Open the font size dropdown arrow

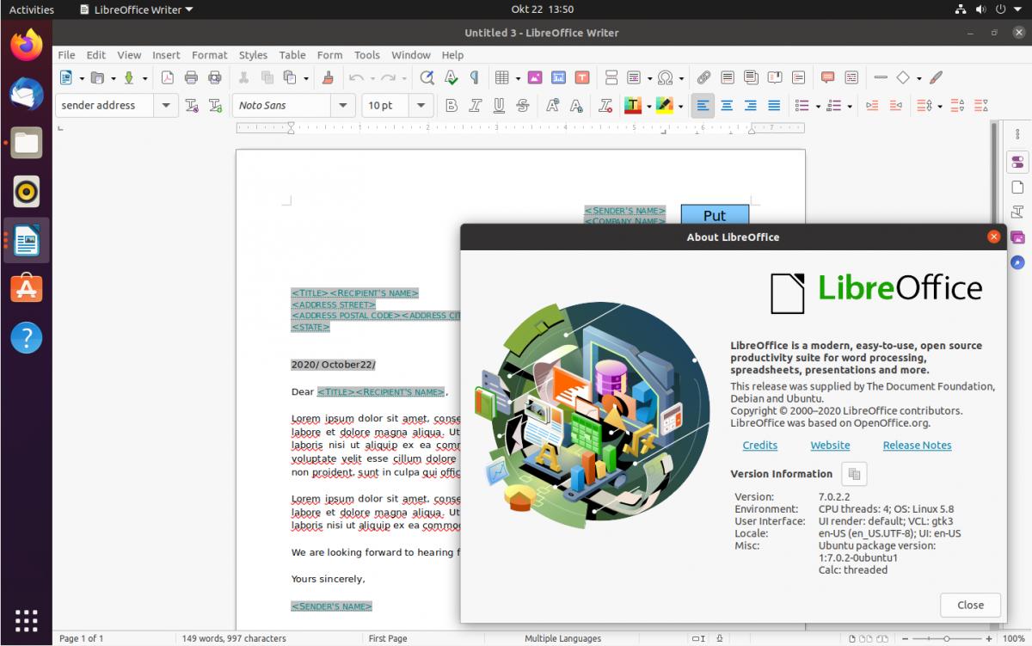pos(421,106)
